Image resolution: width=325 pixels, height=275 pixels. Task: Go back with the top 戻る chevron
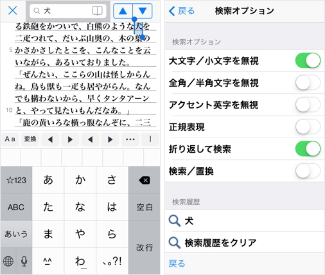click(x=182, y=11)
